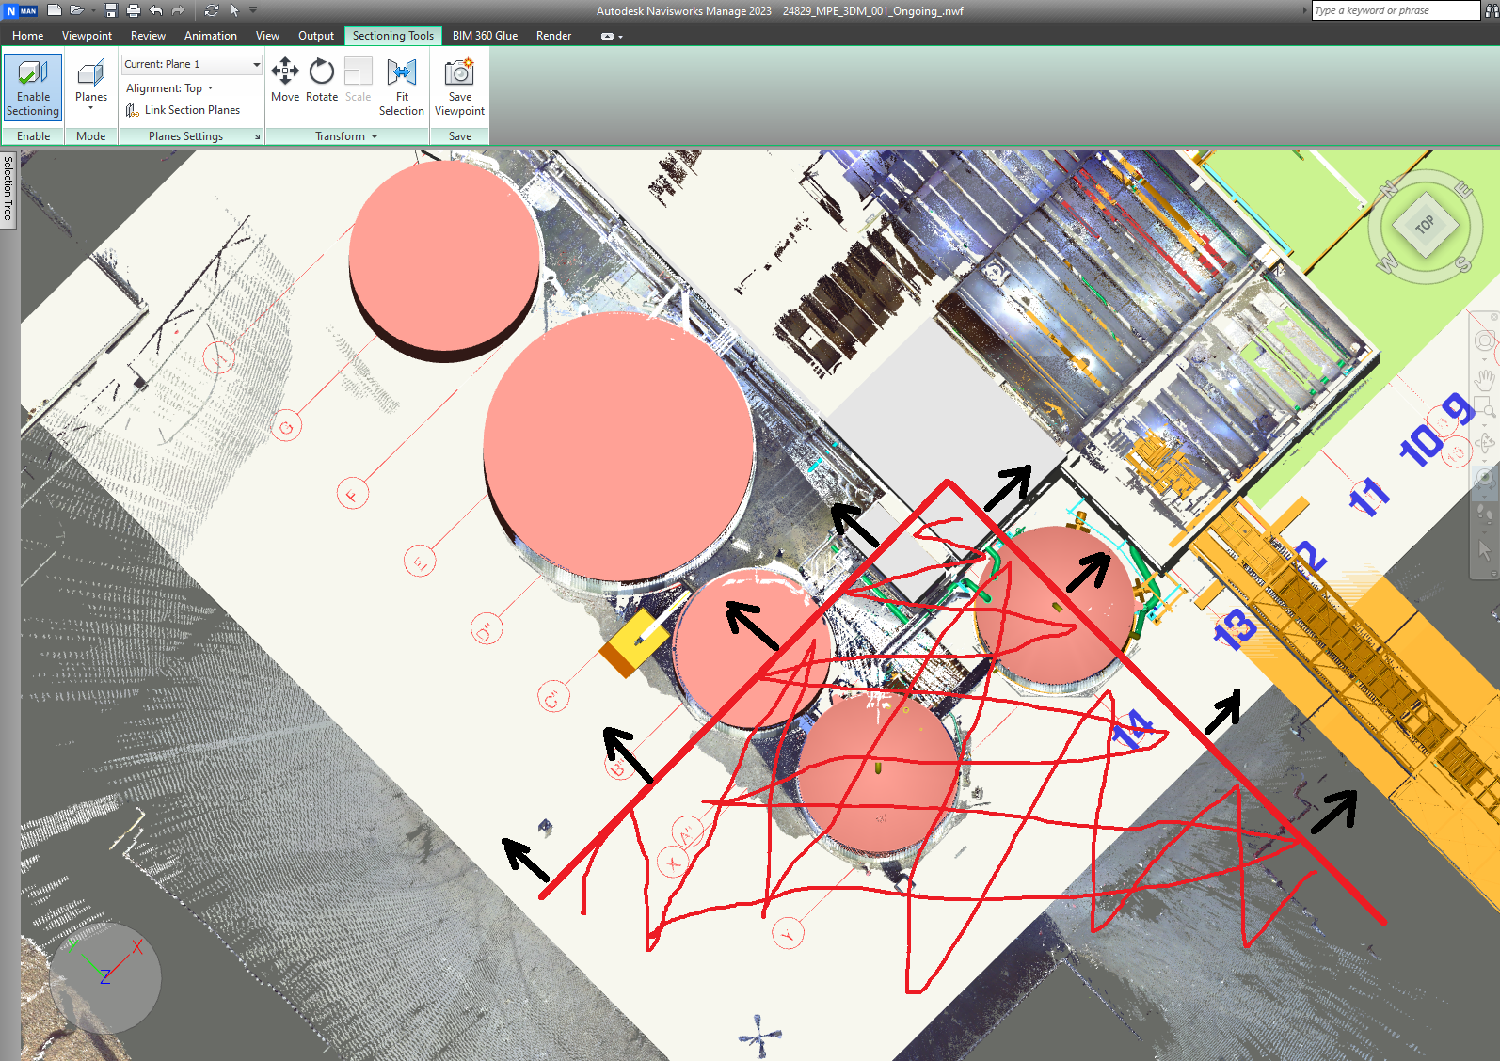Open the BIM 360 Glue tab
This screenshot has height=1061, width=1500.
click(x=485, y=36)
